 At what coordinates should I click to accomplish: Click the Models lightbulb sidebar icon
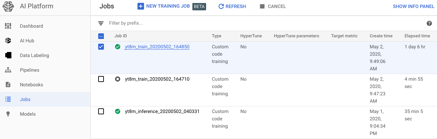coord(8,114)
